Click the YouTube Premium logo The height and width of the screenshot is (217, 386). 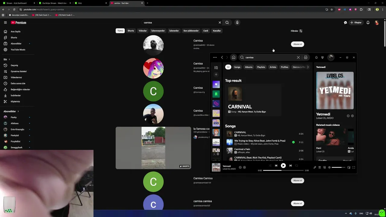point(19,23)
